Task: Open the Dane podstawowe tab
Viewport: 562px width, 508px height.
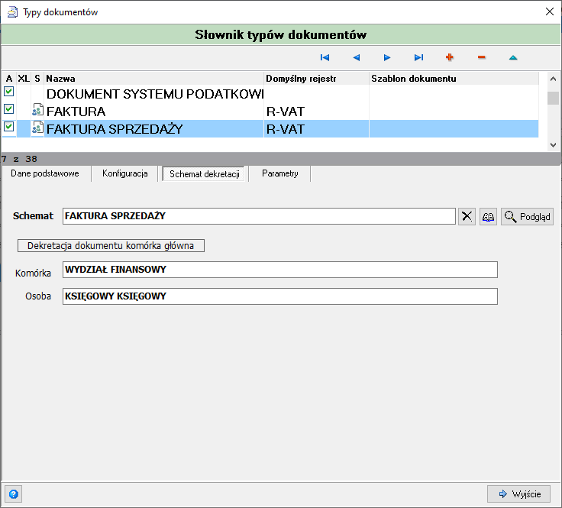Action: [45, 173]
